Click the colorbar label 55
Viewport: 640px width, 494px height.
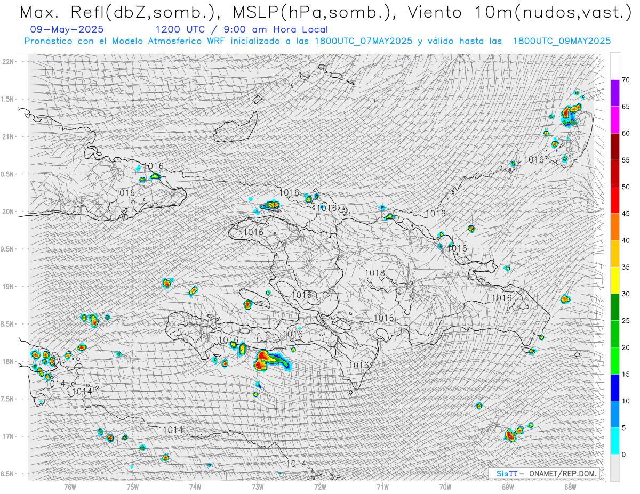[x=626, y=160]
